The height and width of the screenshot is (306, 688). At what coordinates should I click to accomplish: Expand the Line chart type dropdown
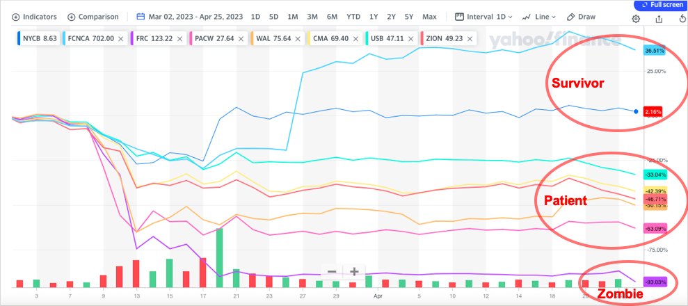[x=539, y=17]
